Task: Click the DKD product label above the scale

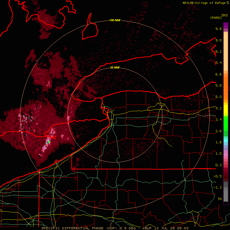Action: tap(224, 15)
